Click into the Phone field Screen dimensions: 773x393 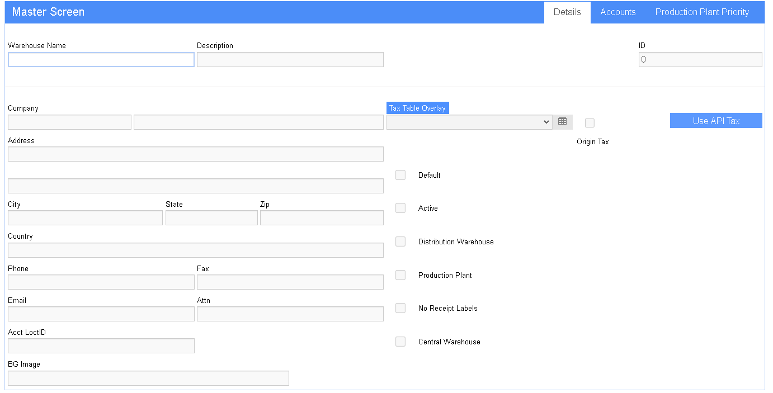click(x=101, y=282)
